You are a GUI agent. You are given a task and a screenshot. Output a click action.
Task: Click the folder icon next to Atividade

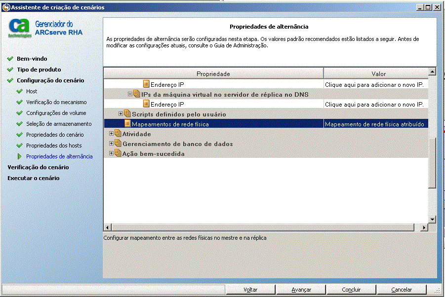click(118, 134)
